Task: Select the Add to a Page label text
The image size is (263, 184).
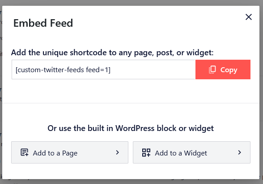Action: point(55,153)
